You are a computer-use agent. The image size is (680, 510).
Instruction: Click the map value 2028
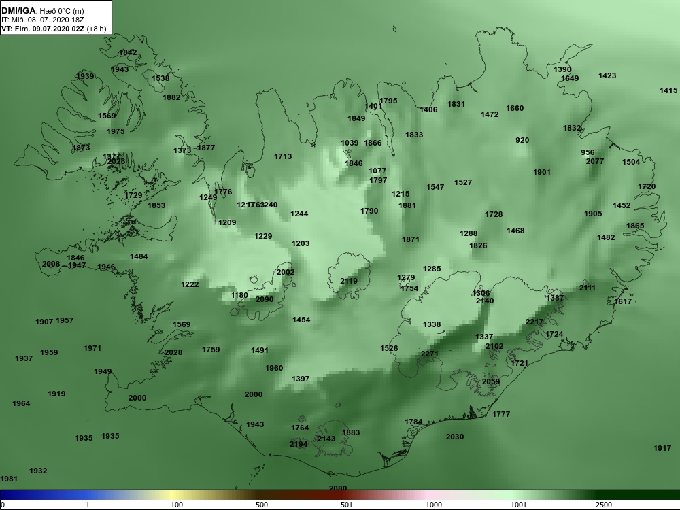173,352
